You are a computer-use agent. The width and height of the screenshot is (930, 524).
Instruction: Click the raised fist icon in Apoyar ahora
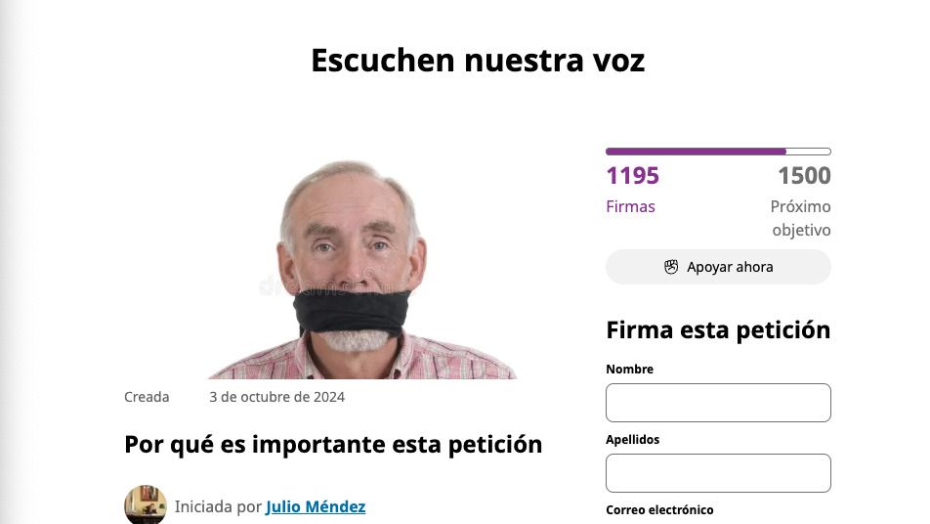(671, 267)
